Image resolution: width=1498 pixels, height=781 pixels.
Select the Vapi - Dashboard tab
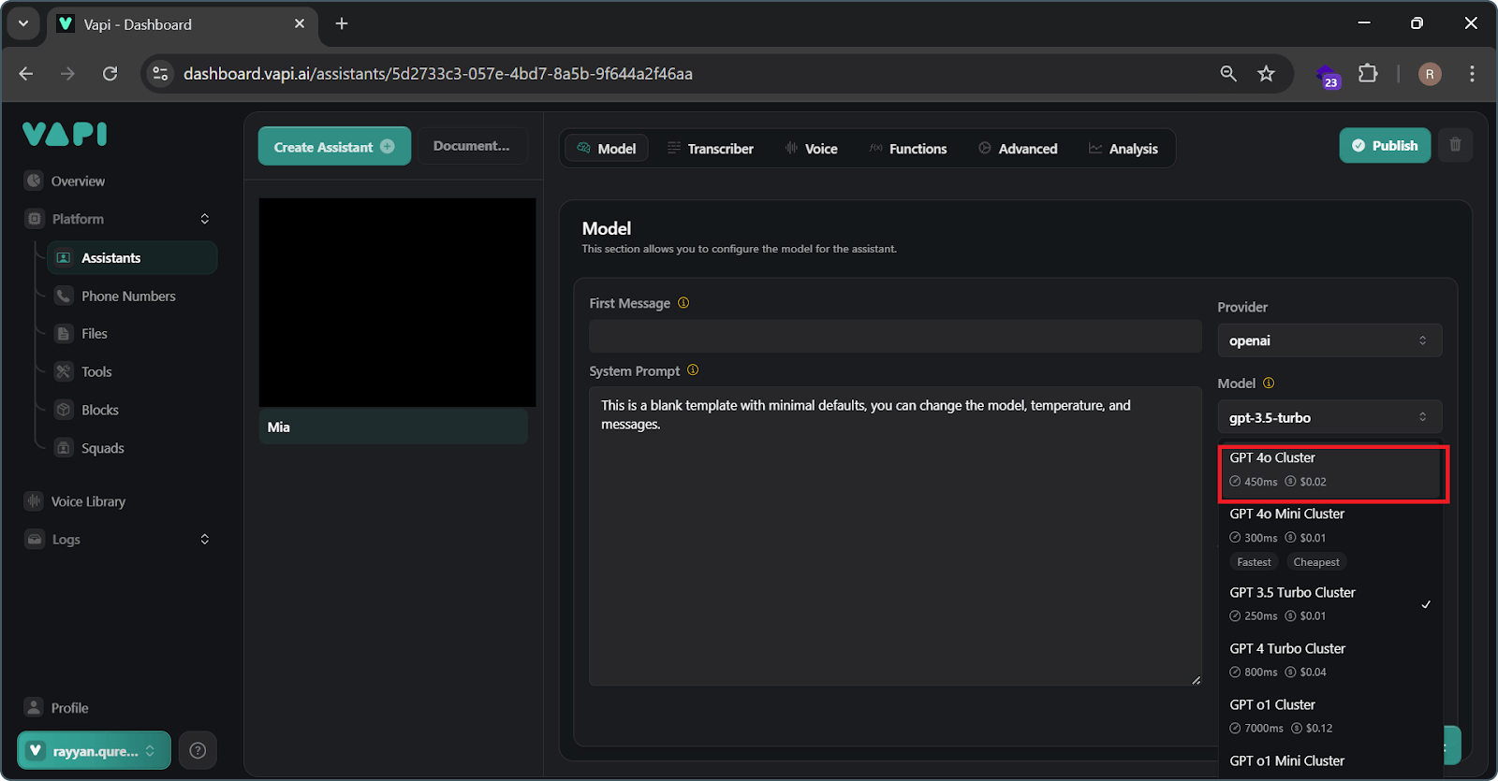[x=183, y=24]
